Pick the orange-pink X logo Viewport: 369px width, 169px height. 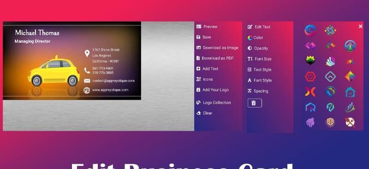pos(310,92)
